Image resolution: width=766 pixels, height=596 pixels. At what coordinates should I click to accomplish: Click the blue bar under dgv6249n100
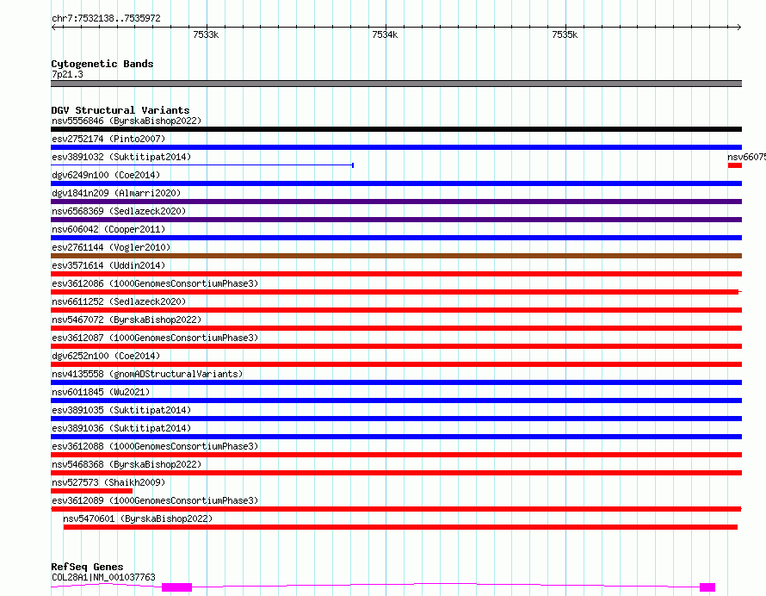click(396, 183)
